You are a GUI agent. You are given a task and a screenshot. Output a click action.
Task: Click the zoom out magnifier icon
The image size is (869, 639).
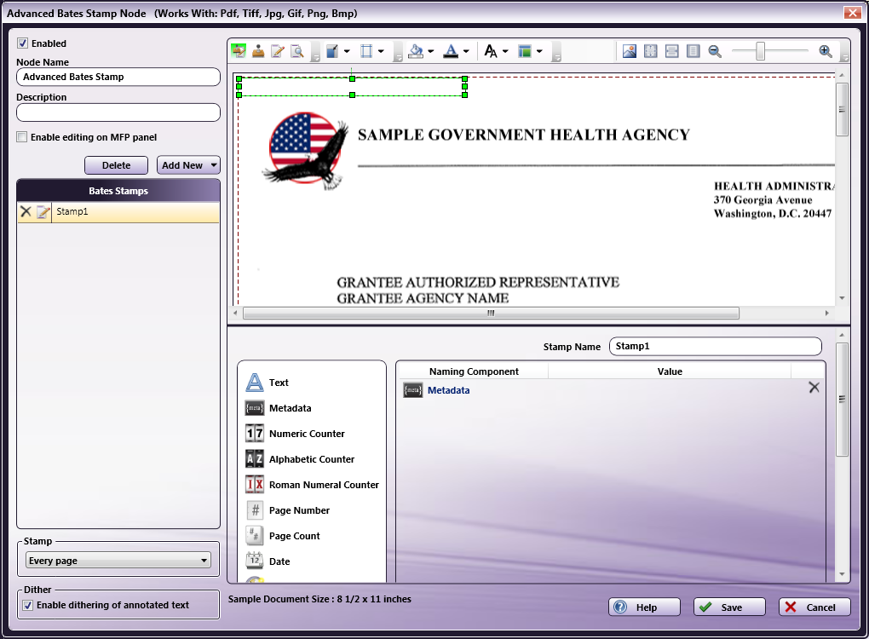[x=715, y=51]
